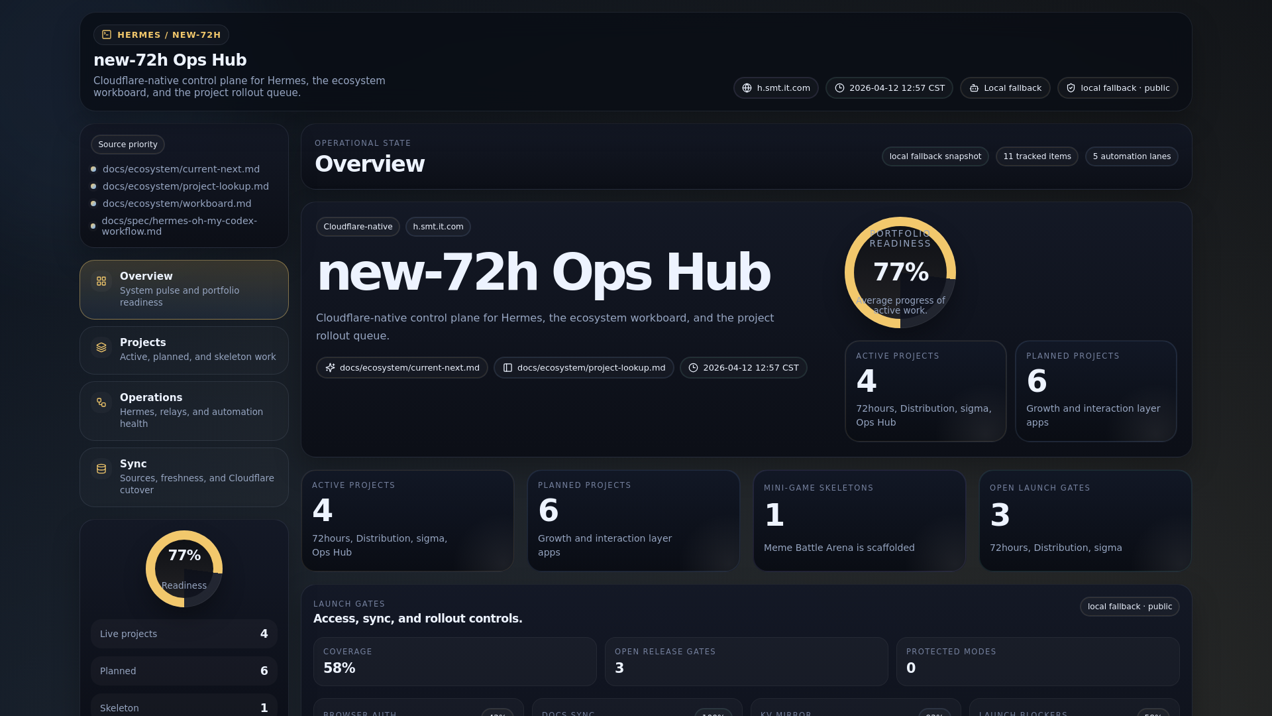Click the shield icon in local fallback · public chip
1272x716 pixels.
coord(1071,88)
